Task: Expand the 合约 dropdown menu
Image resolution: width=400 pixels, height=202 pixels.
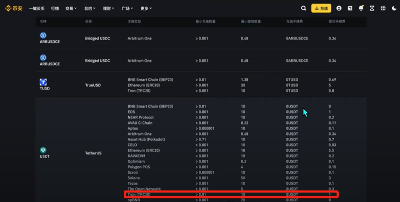Action: tap(90, 8)
